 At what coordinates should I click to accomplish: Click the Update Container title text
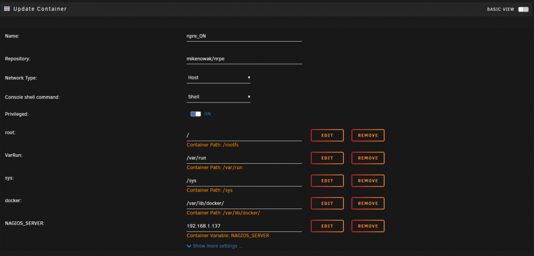pyautogui.click(x=40, y=9)
